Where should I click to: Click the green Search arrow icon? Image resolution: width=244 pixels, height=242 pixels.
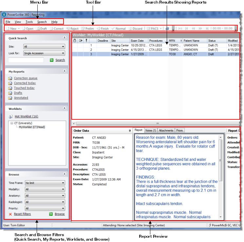point(52,60)
